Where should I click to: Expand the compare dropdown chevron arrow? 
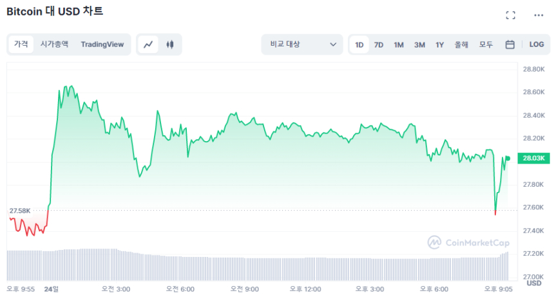(x=333, y=44)
